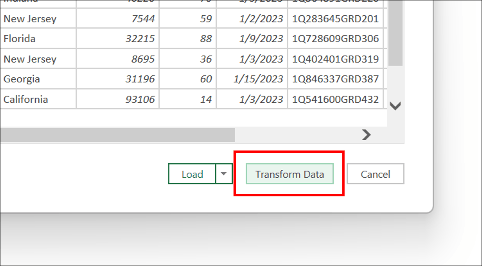Cancel the data preview dialog

tap(375, 174)
